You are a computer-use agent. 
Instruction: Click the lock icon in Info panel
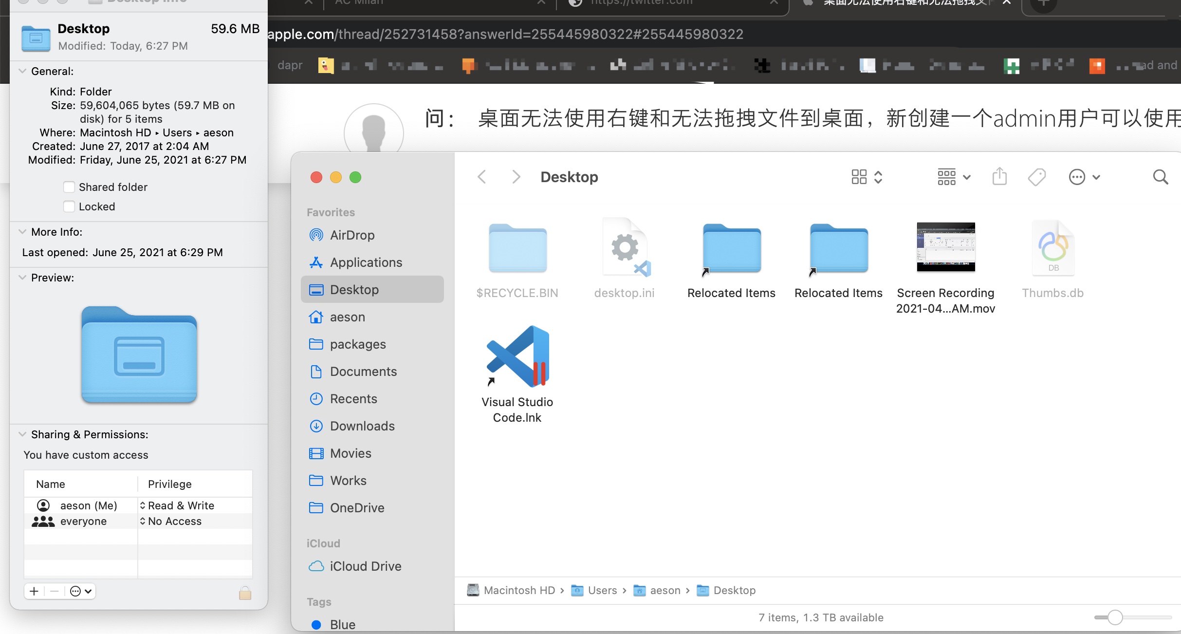point(245,593)
